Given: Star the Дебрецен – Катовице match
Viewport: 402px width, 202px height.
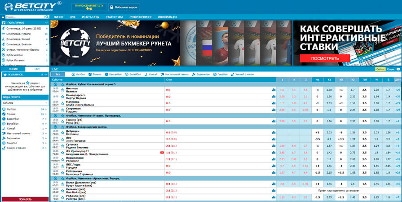Looking at the screenshot, I should tap(62, 132).
